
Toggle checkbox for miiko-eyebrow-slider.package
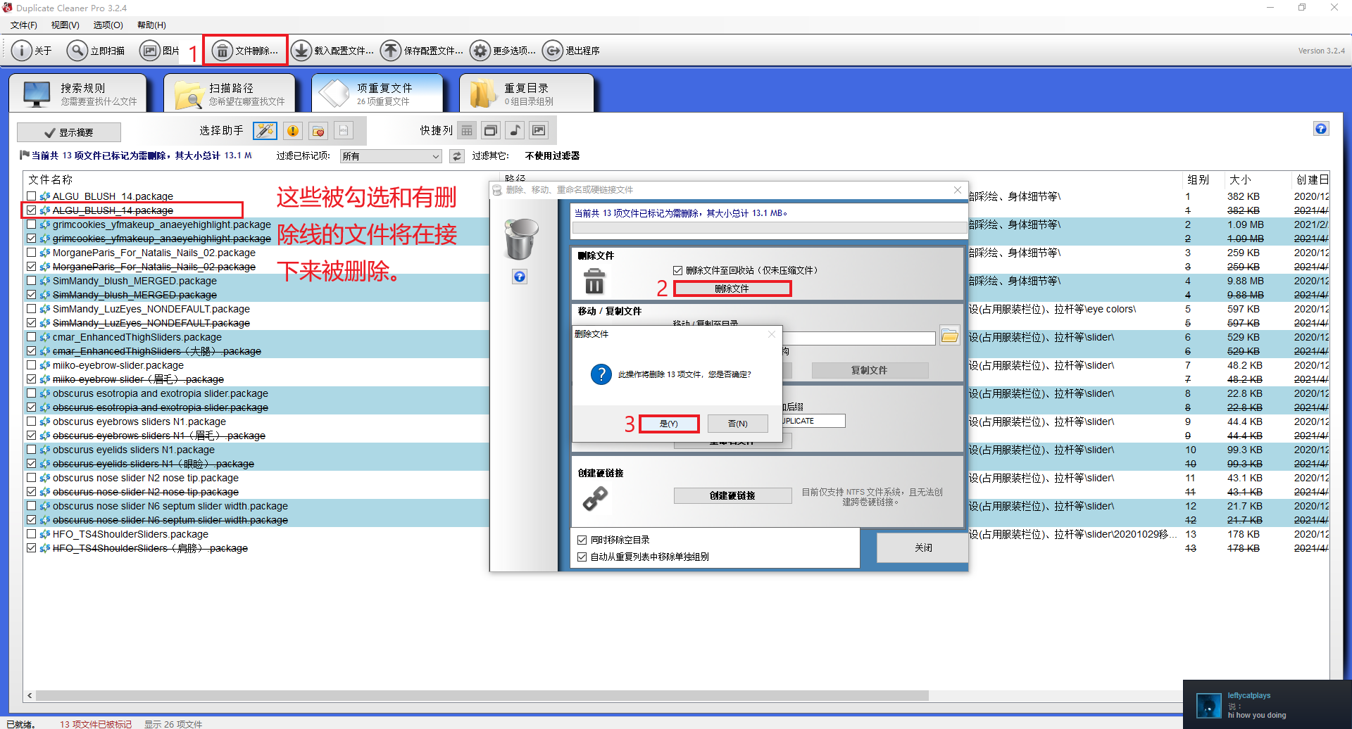coord(31,365)
